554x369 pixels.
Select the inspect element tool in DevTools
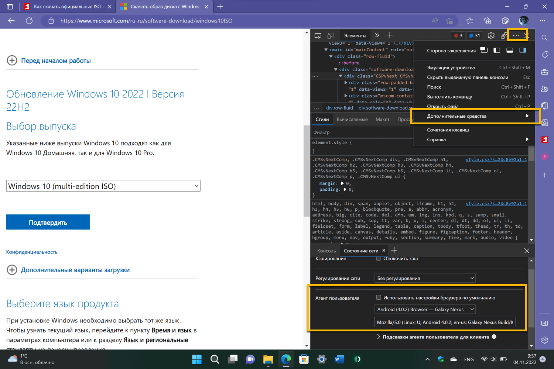click(318, 35)
